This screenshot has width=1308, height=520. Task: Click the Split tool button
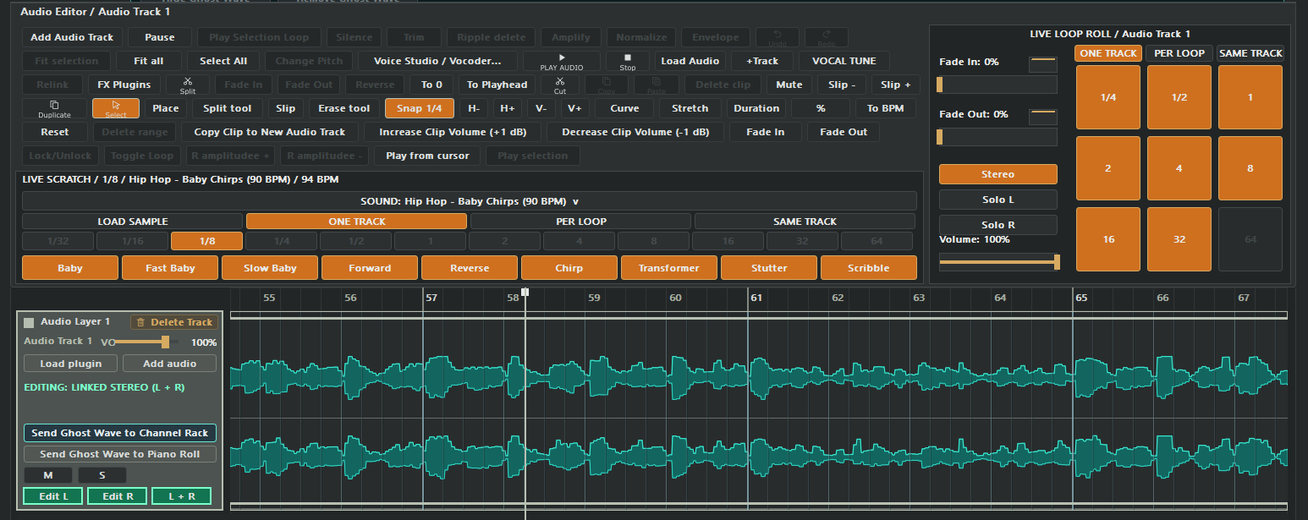(x=227, y=108)
